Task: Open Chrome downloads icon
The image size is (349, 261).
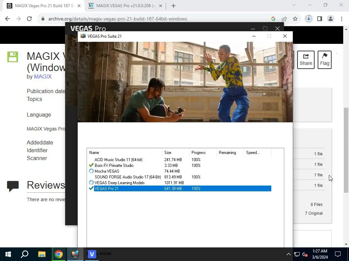Action: tap(308, 19)
